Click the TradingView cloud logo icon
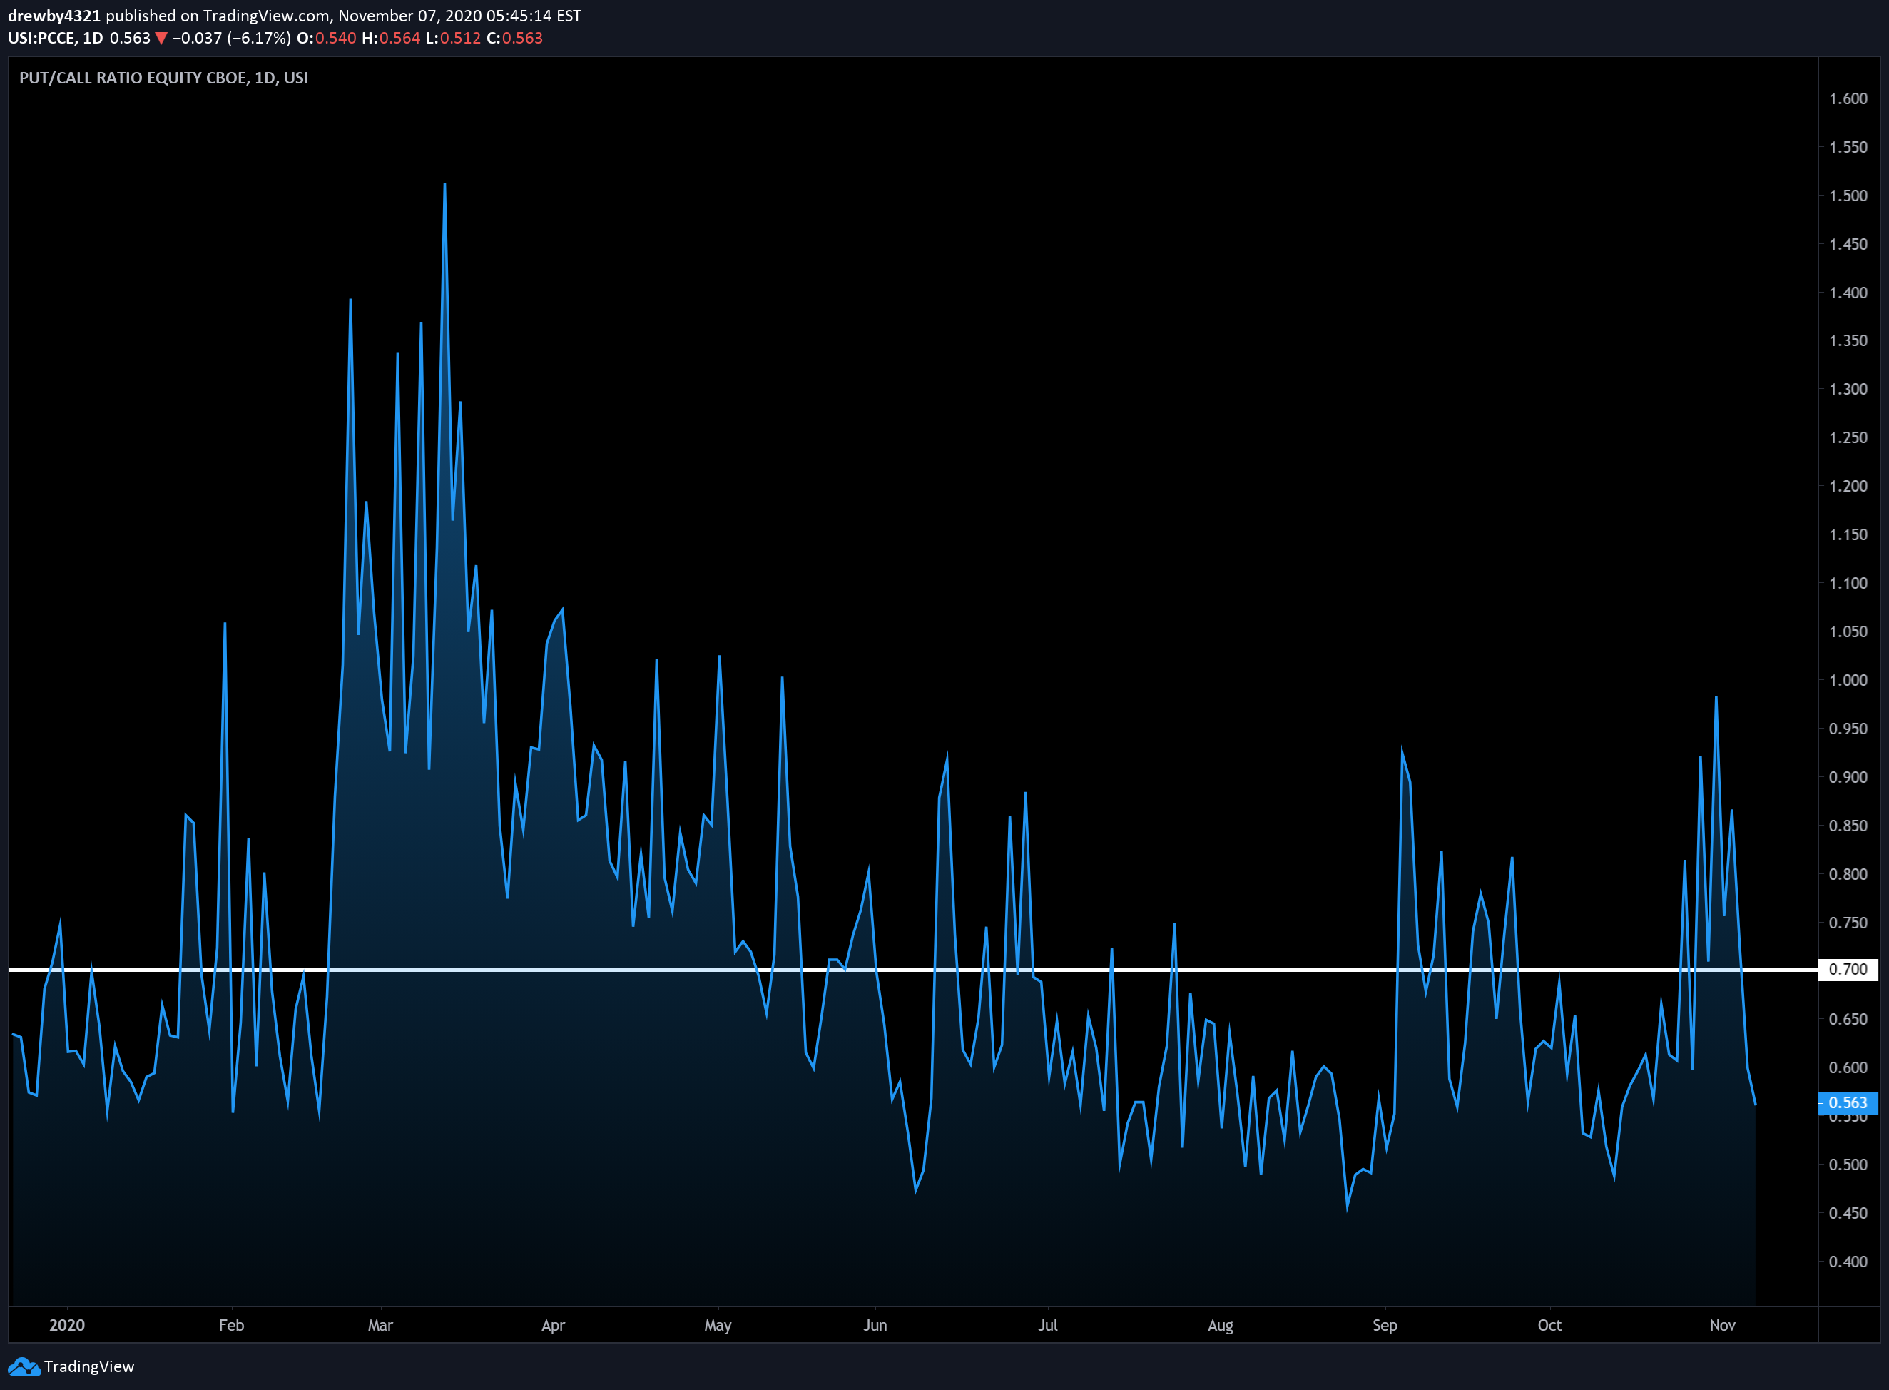This screenshot has width=1889, height=1390. pos(24,1367)
